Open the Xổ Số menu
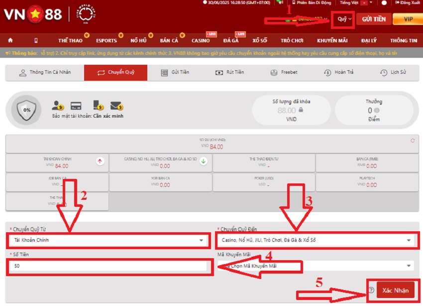Image resolution: width=423 pixels, height=306 pixels. pyautogui.click(x=259, y=40)
